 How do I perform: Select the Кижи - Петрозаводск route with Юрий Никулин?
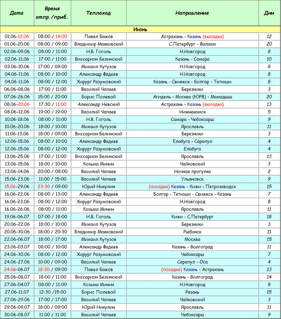click(192, 186)
